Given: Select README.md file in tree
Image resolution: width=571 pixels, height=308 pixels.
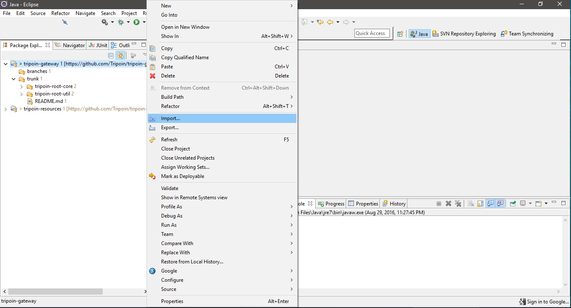Looking at the screenshot, I should pyautogui.click(x=47, y=101).
